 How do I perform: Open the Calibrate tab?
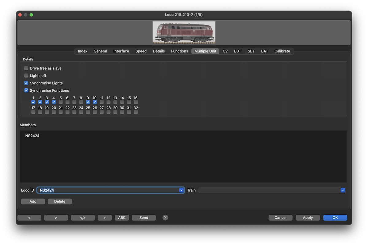(282, 51)
